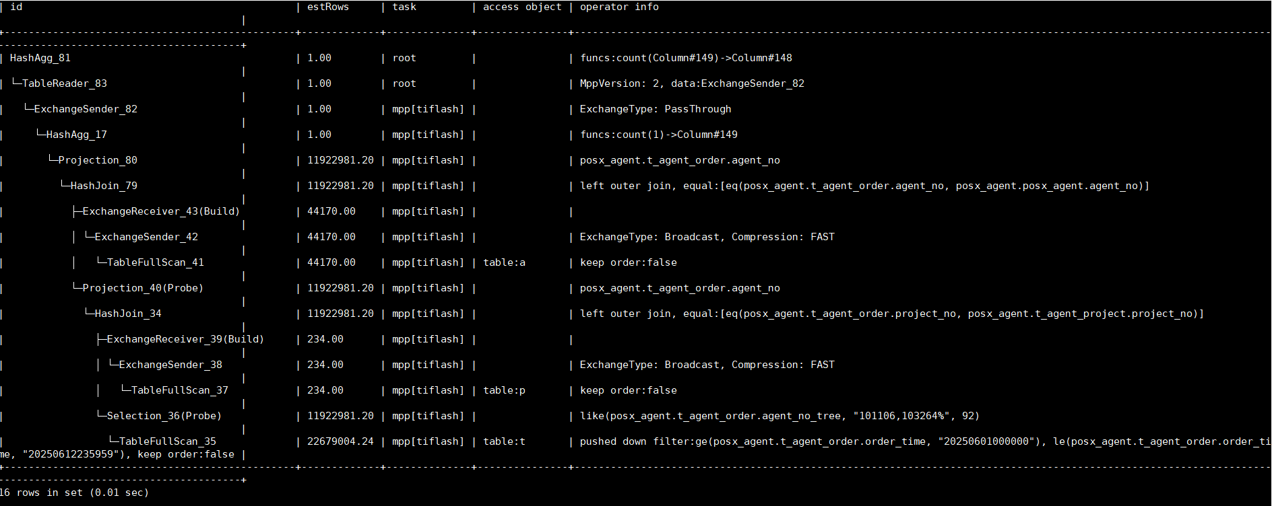Viewport: 1272px width, 506px height.
Task: Click the table:t access object cell
Action: tap(504, 441)
